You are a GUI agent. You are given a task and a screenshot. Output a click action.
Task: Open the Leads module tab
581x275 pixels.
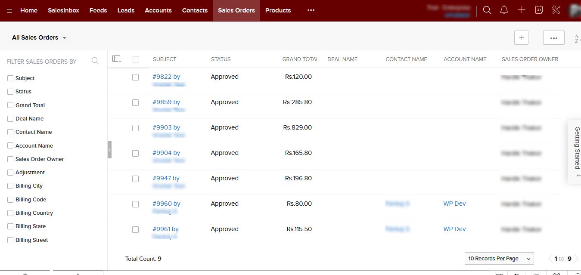coord(126,10)
